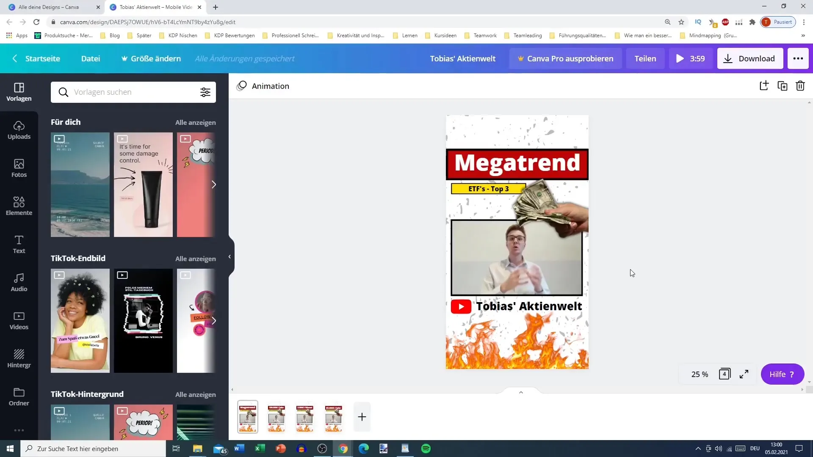Viewport: 813px width, 457px height.
Task: Open the Audio sidebar panel
Action: (x=19, y=283)
